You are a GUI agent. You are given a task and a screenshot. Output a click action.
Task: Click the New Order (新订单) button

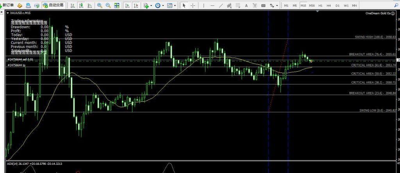click(8, 5)
